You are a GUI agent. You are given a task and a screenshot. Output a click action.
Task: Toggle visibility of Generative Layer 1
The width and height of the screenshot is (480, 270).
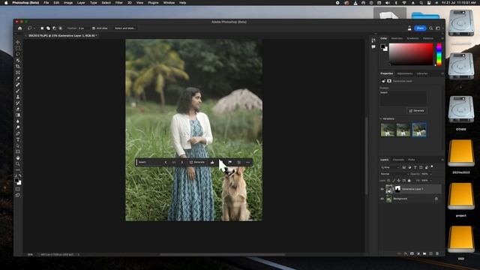coord(382,189)
